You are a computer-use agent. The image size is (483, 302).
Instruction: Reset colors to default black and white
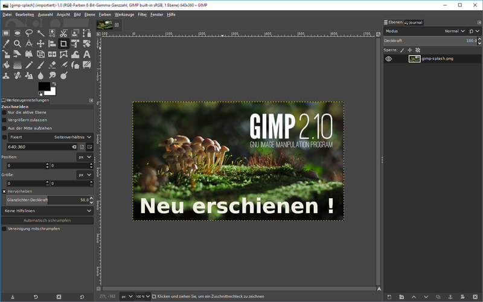(x=40, y=94)
